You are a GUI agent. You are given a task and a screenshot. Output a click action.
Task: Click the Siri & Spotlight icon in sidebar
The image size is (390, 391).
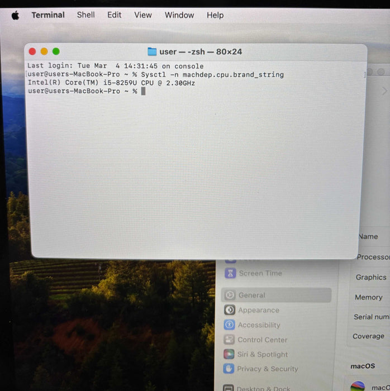coord(229,354)
